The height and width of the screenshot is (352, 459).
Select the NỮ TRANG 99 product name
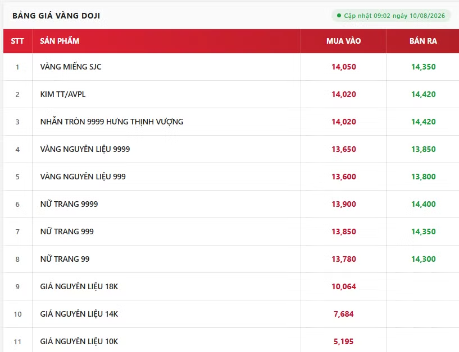point(65,259)
